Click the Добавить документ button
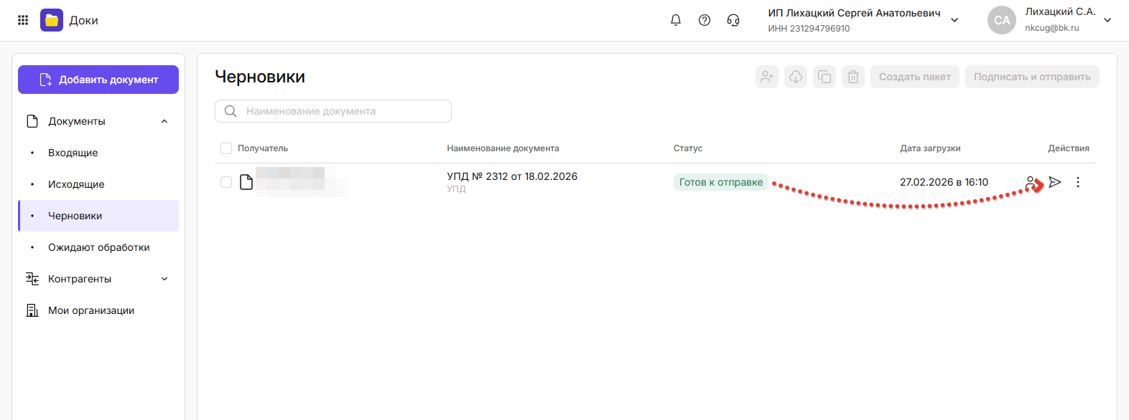Screen dimensions: 1129x420 coord(98,80)
